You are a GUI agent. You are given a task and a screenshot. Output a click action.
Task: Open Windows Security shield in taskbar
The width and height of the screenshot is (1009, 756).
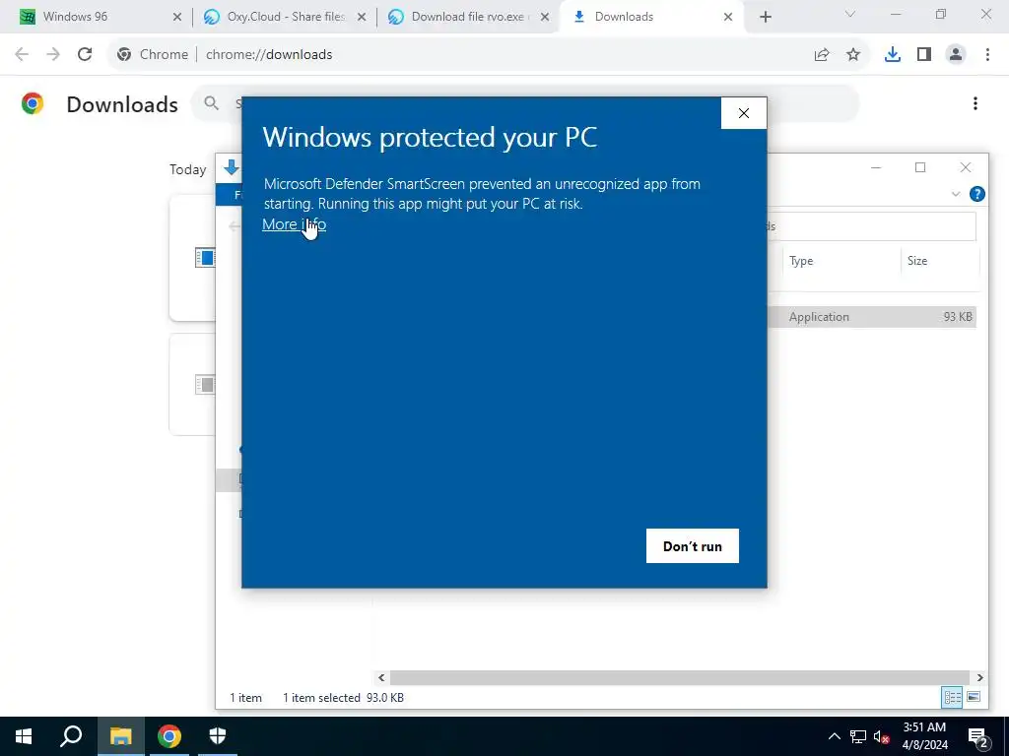218,736
